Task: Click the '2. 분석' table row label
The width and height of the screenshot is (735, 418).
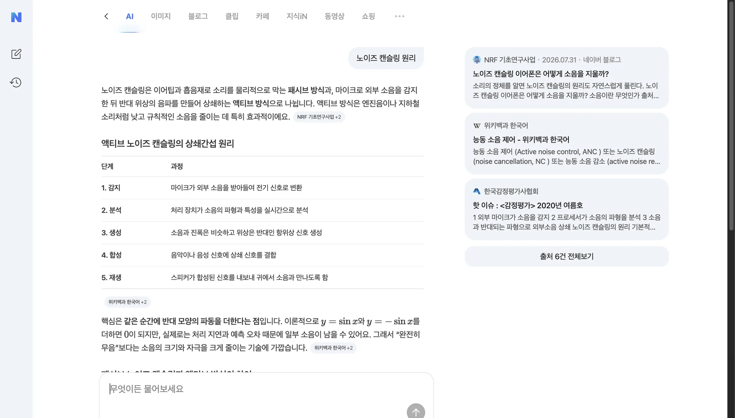Action: [111, 210]
